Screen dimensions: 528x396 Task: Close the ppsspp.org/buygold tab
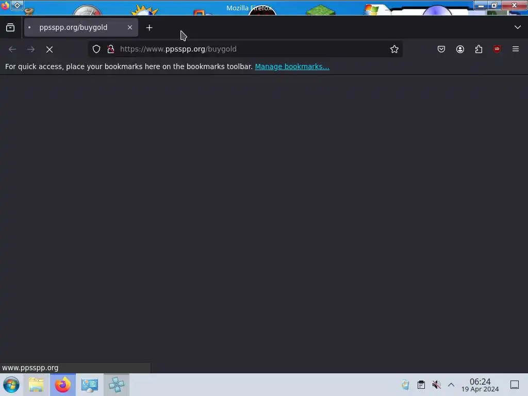coord(130,27)
